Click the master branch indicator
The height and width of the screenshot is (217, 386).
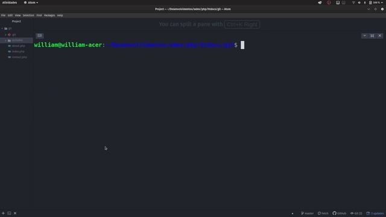pyautogui.click(x=307, y=213)
